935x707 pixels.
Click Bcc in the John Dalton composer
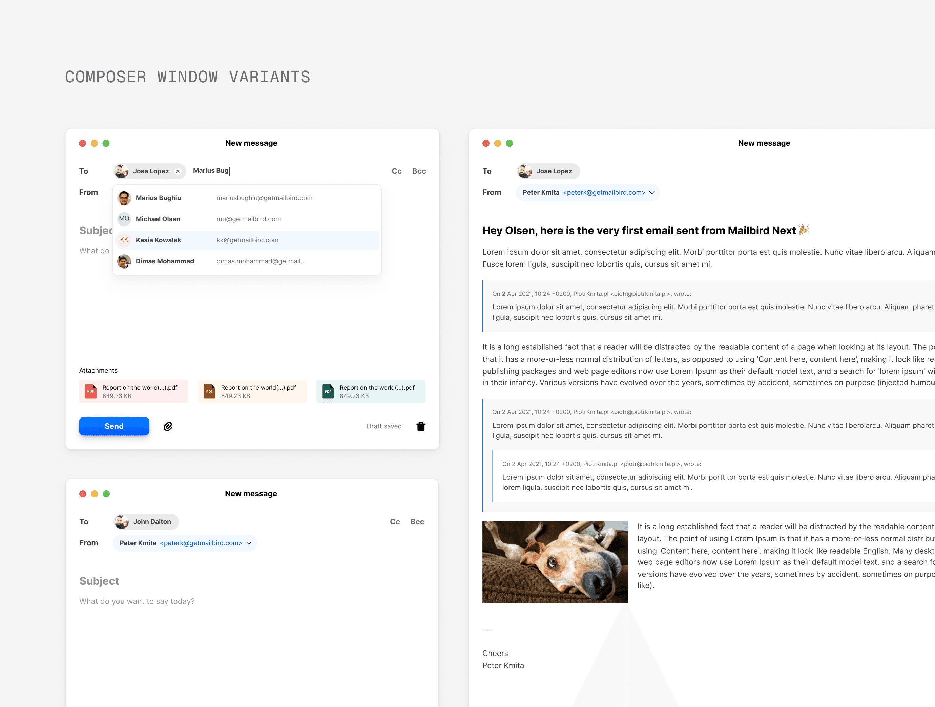pyautogui.click(x=417, y=522)
